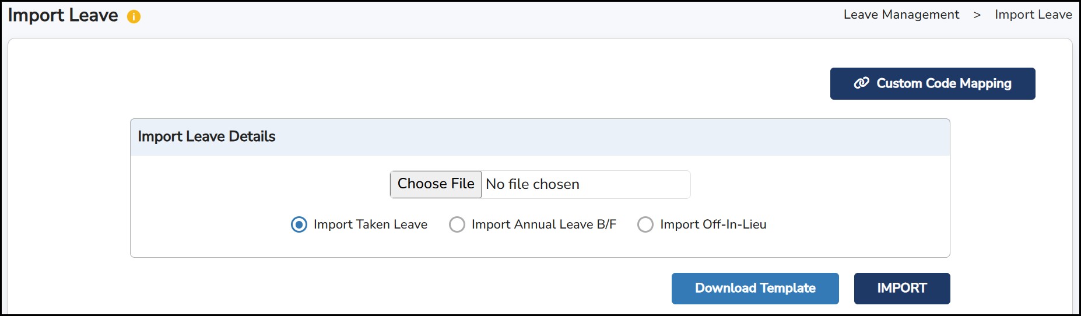Click the info icon beside Import Leave title
1081x316 pixels.
point(134,17)
